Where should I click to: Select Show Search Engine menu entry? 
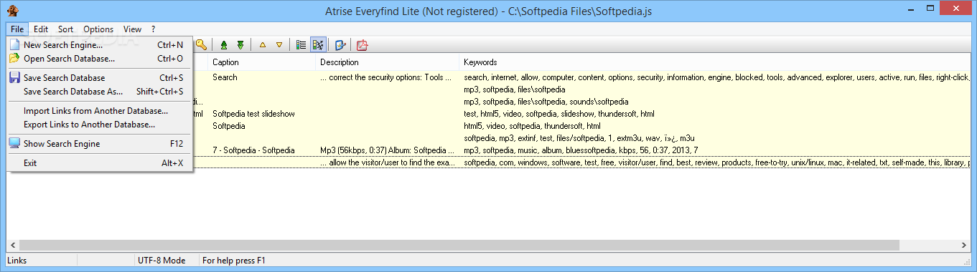(99, 144)
